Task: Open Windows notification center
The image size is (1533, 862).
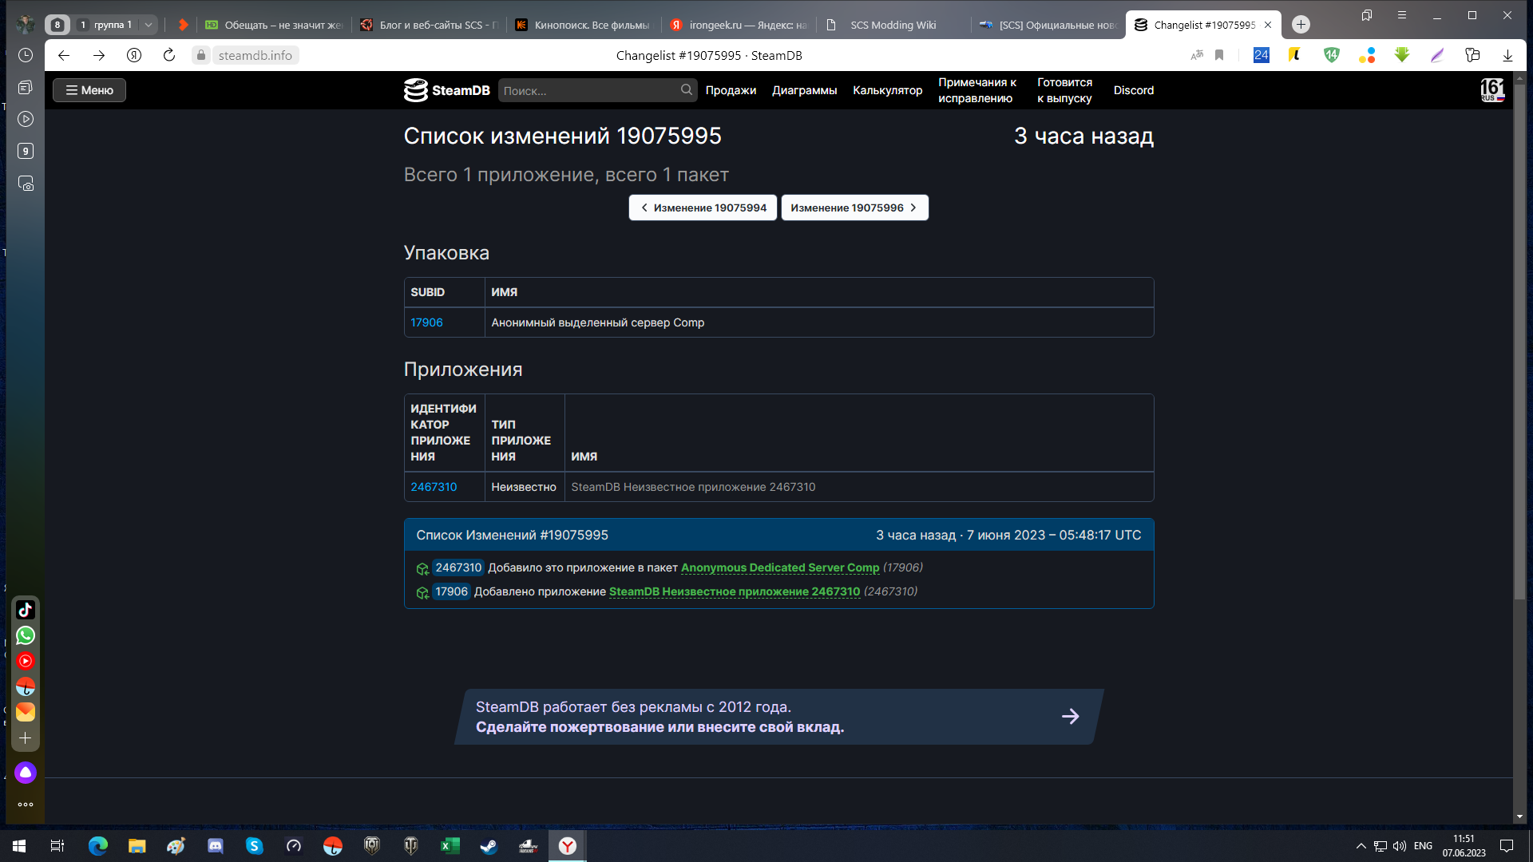Action: [1507, 846]
